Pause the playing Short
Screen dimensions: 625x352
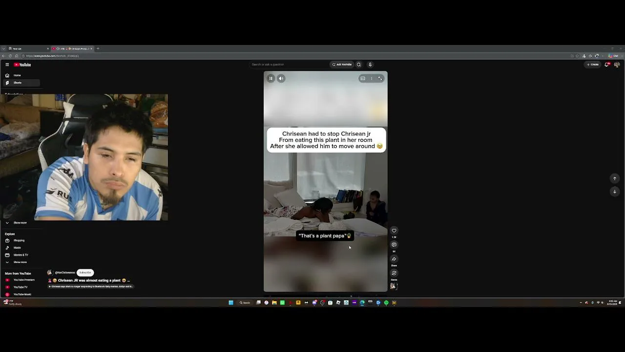[271, 78]
